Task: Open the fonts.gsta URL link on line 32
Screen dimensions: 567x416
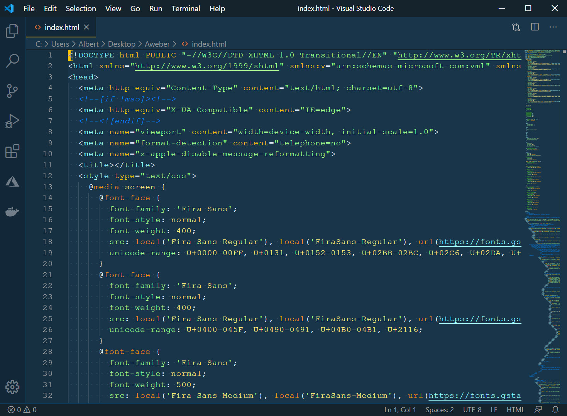Action: (x=475, y=396)
